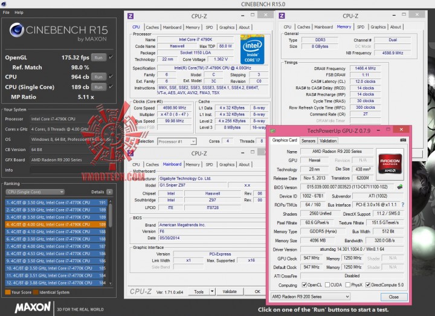Enable the CUDA checkbox in GPU-Z
Viewport: 435px width, 316px height.
[327, 285]
